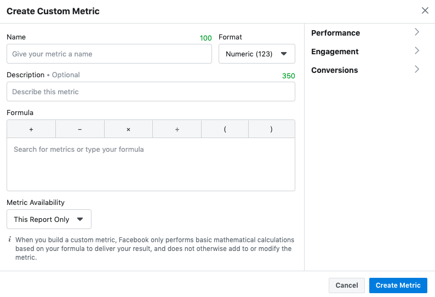Add a closing parenthesis to formula

pos(271,129)
